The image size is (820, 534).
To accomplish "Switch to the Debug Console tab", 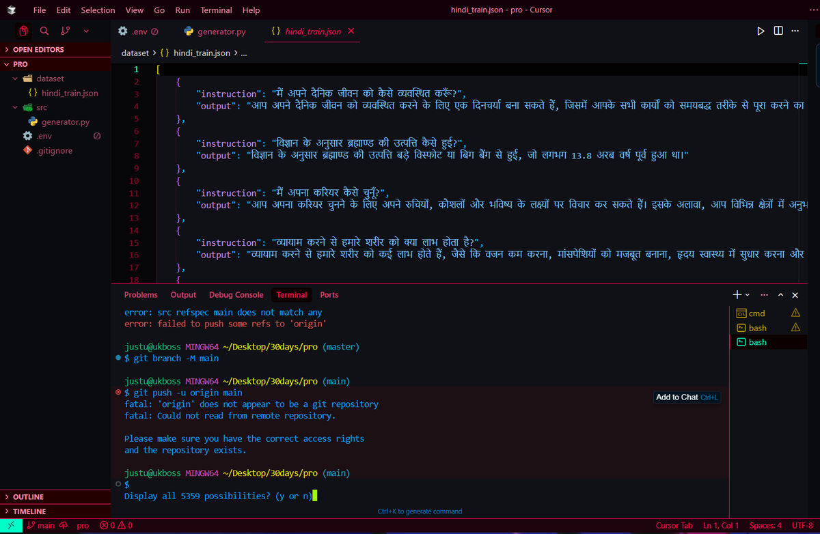I will pyautogui.click(x=236, y=295).
